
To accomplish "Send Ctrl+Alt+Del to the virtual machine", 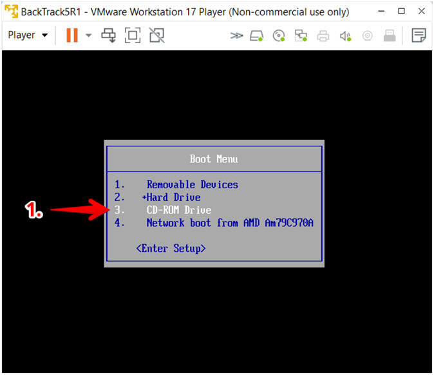I will (x=108, y=35).
